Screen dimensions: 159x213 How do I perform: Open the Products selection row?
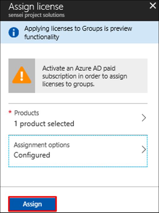(78, 118)
